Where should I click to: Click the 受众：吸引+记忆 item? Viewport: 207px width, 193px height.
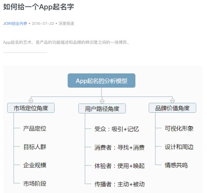pos(117,129)
